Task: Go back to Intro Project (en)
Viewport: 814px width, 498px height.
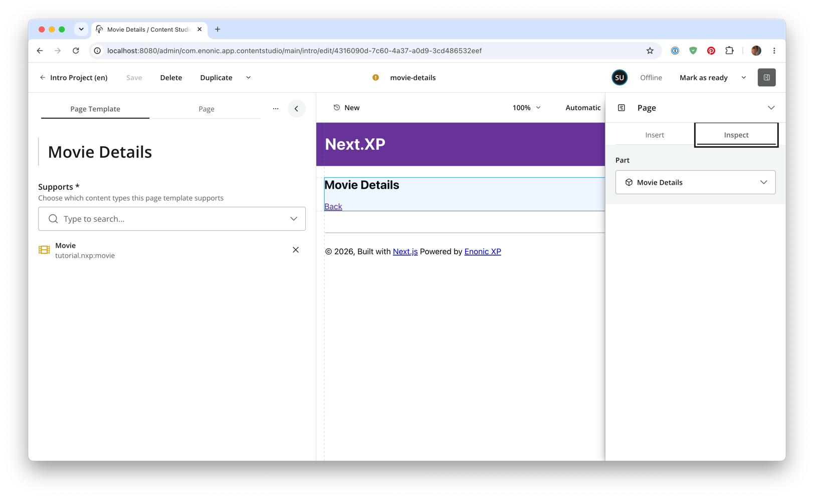Action: tap(74, 78)
